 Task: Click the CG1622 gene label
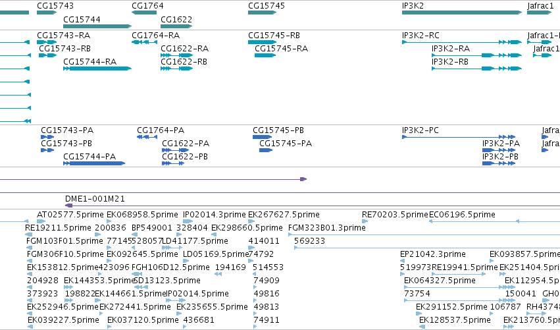click(176, 19)
